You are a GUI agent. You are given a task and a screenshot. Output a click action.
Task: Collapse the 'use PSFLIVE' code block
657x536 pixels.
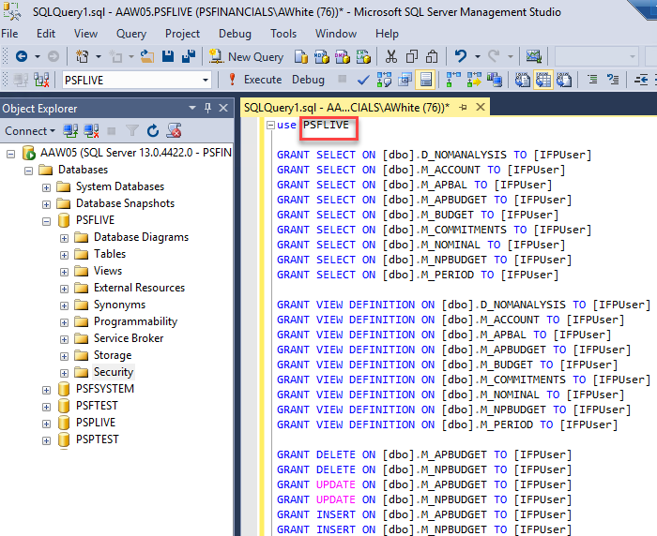tap(270, 126)
